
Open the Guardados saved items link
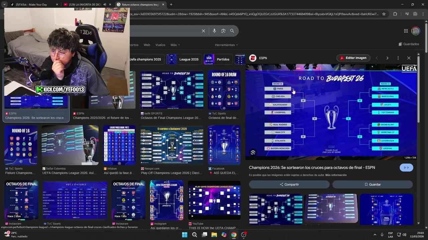(409, 44)
